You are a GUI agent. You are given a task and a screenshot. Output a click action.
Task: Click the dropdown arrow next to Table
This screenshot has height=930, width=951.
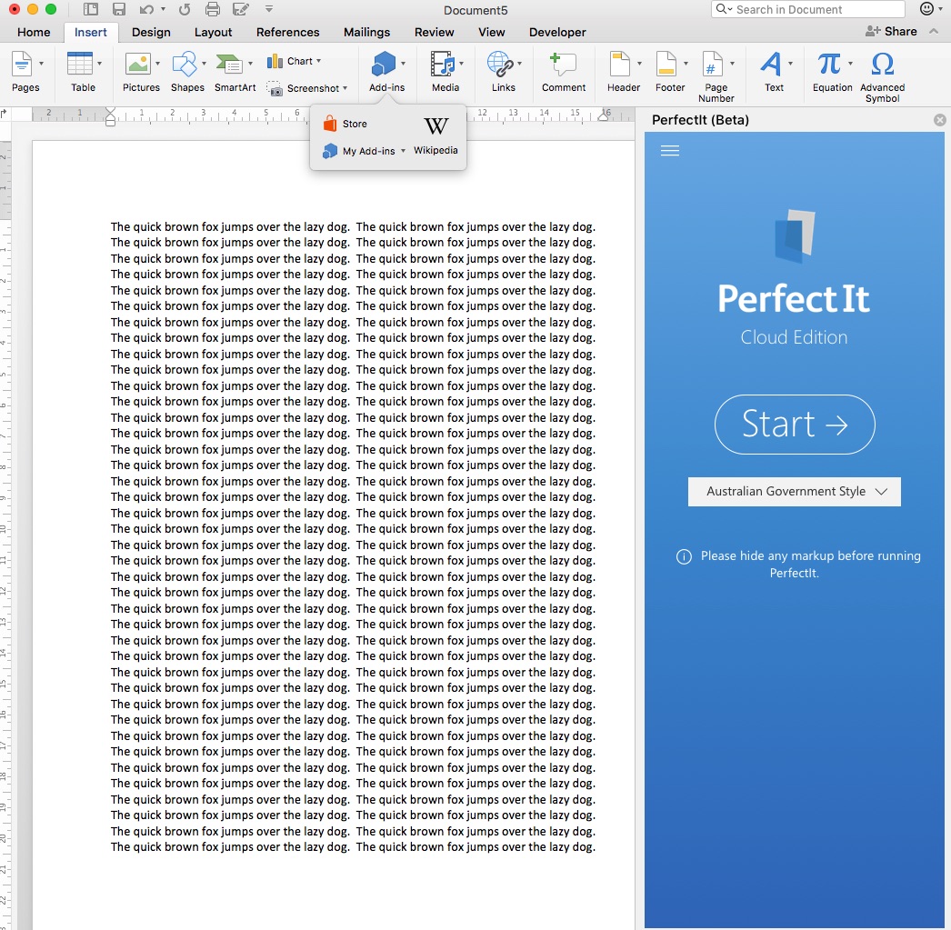(99, 63)
